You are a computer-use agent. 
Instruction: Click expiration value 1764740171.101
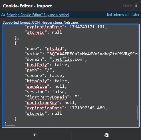(x=87, y=27)
